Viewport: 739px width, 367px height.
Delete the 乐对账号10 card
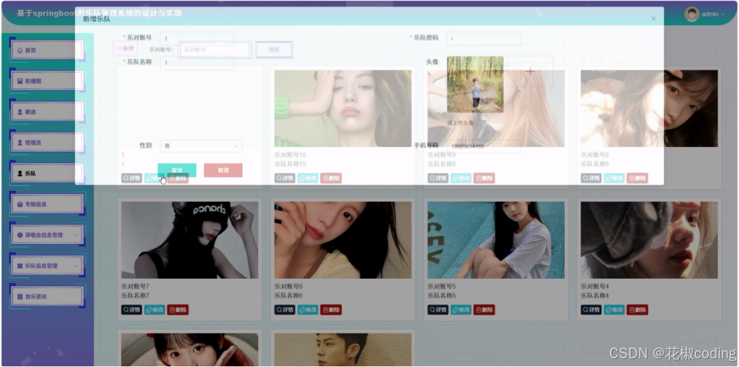pos(331,178)
